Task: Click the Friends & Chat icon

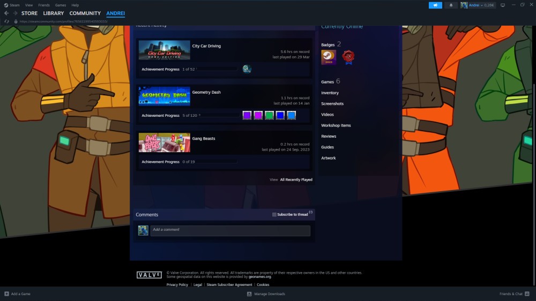Action: (527, 294)
